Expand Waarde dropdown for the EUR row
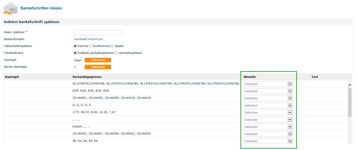The width and height of the screenshot is (358, 150). coord(268,91)
